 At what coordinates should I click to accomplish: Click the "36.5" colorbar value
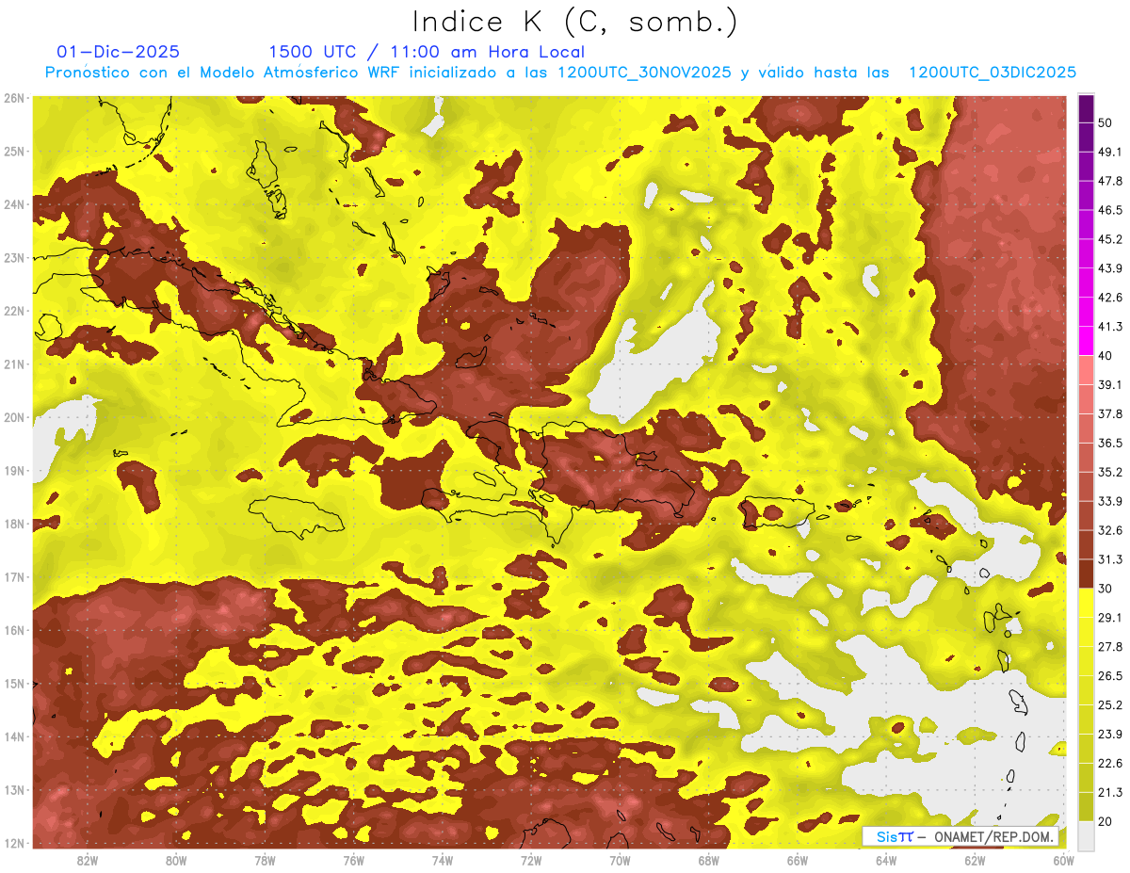pyautogui.click(x=1110, y=443)
